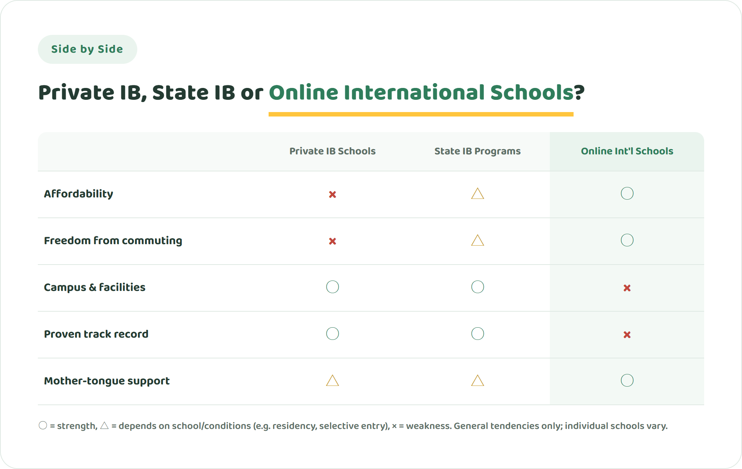Click Online Schools cross for Proven track record

coord(627,335)
